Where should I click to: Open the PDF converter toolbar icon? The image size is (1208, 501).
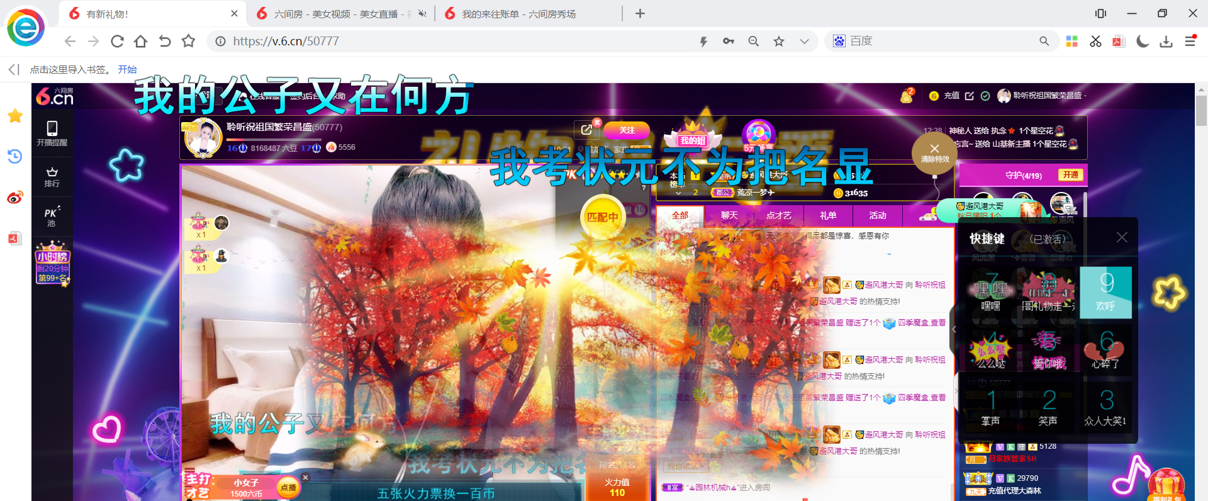[x=1119, y=42]
